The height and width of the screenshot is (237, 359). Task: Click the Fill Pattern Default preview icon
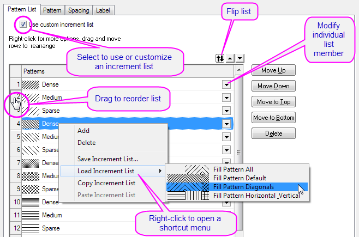(x=188, y=178)
